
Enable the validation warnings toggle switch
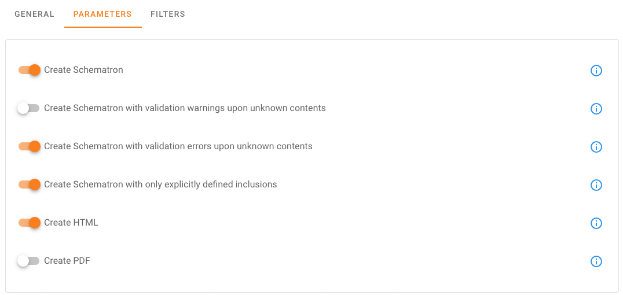click(x=28, y=108)
